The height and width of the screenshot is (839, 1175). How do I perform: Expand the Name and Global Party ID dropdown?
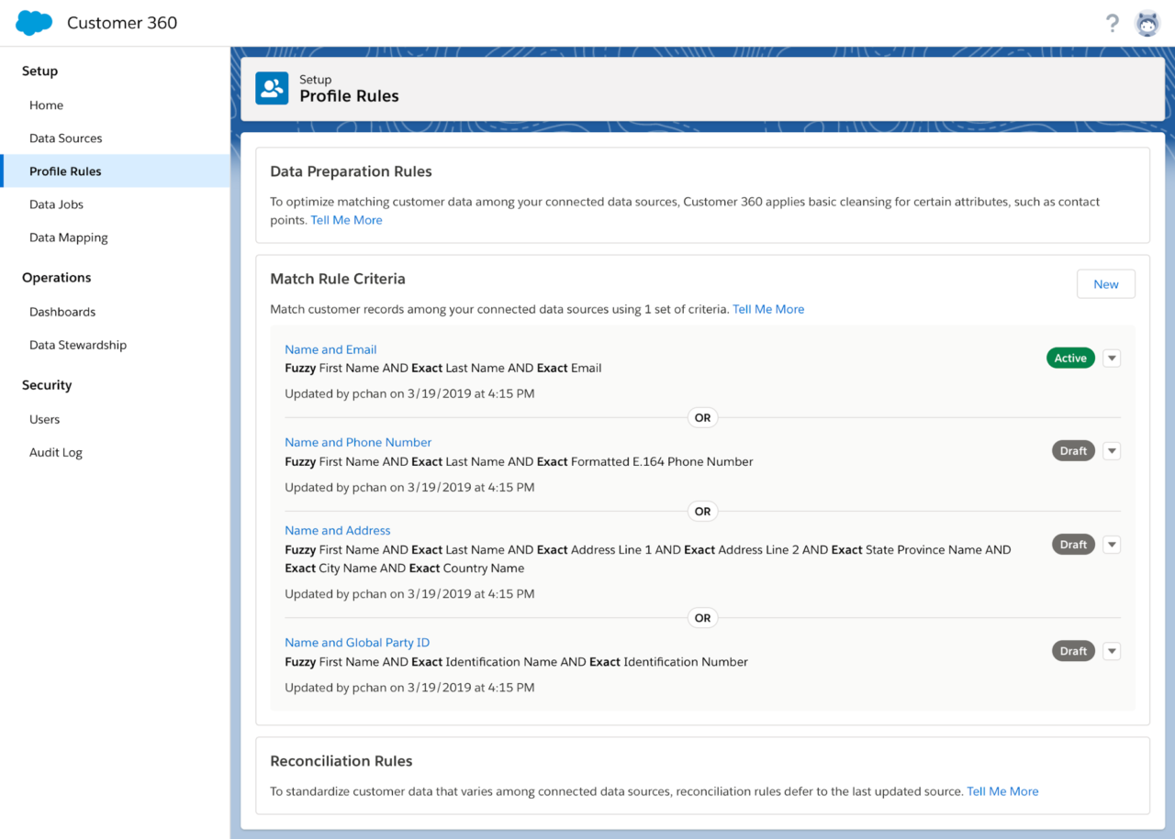click(x=1111, y=651)
